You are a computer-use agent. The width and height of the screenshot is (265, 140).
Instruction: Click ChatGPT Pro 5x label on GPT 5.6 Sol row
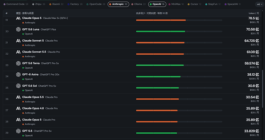(x=47, y=86)
